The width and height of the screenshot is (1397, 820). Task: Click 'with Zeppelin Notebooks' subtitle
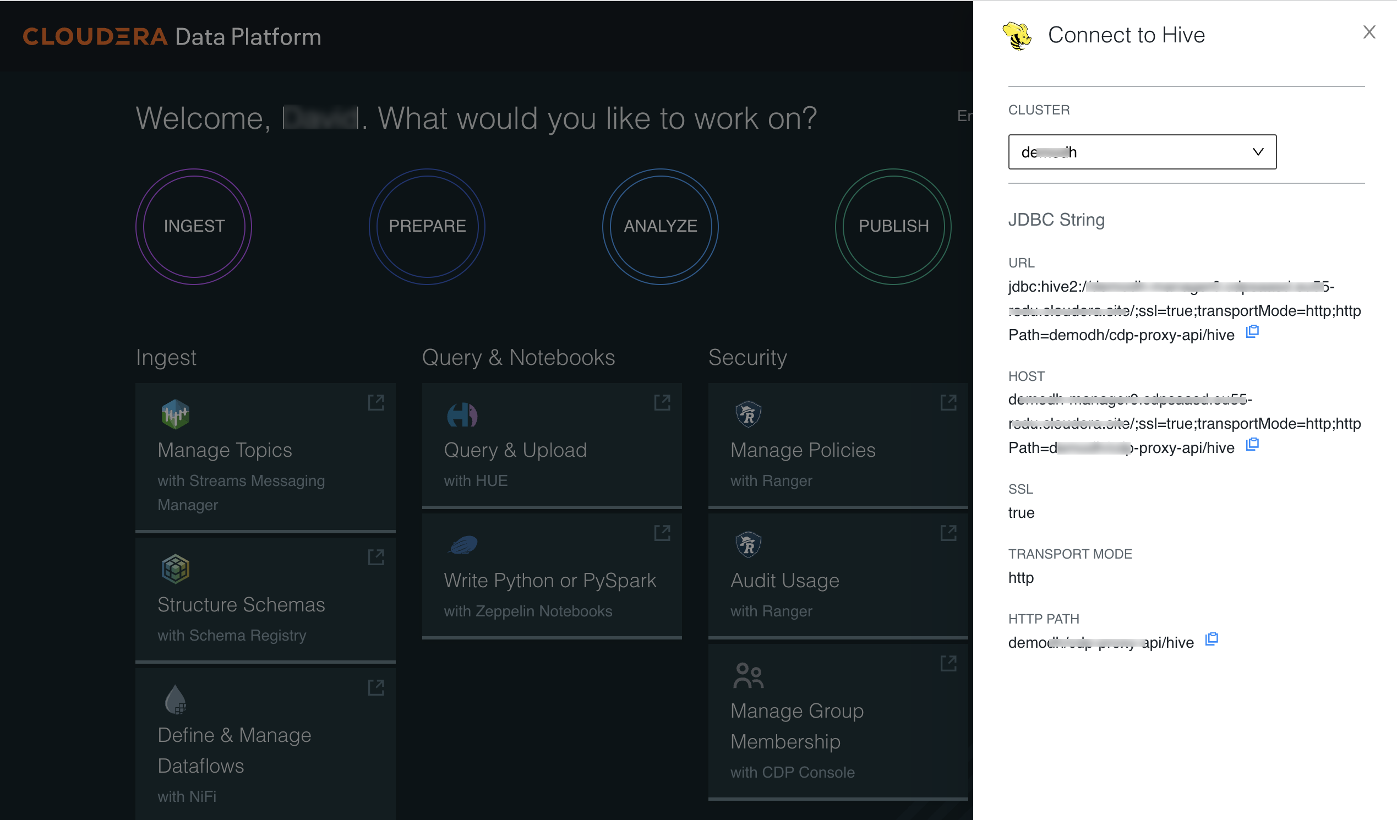(x=528, y=611)
